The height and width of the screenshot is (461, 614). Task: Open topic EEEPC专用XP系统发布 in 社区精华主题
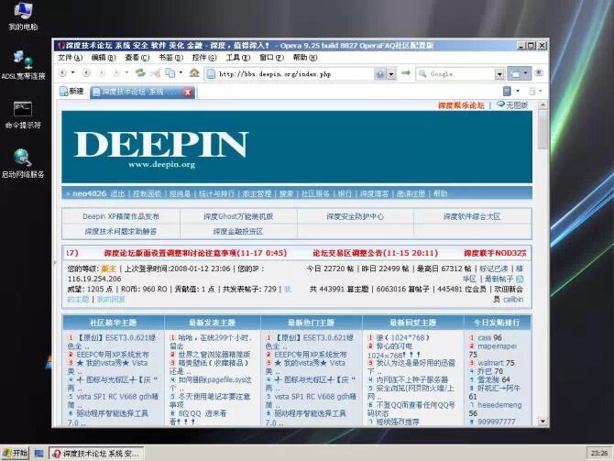point(113,355)
